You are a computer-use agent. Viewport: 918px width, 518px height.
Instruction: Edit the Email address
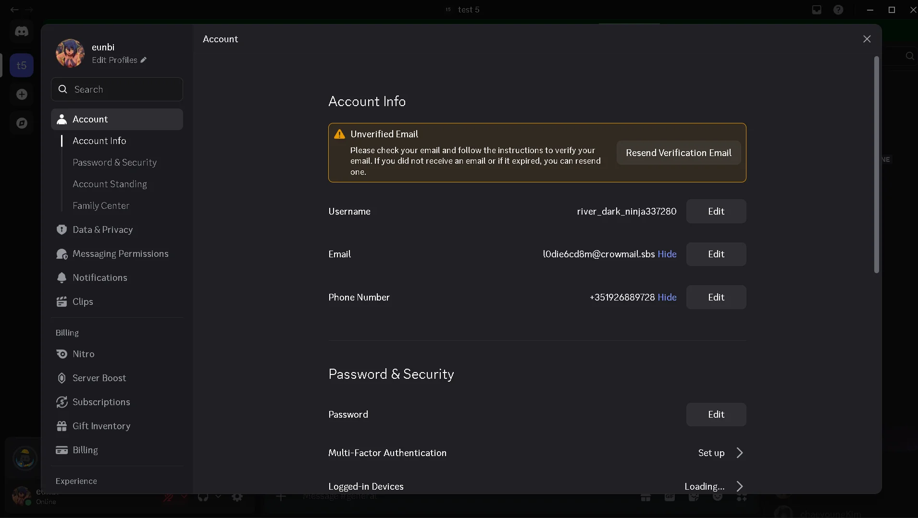[716, 254]
